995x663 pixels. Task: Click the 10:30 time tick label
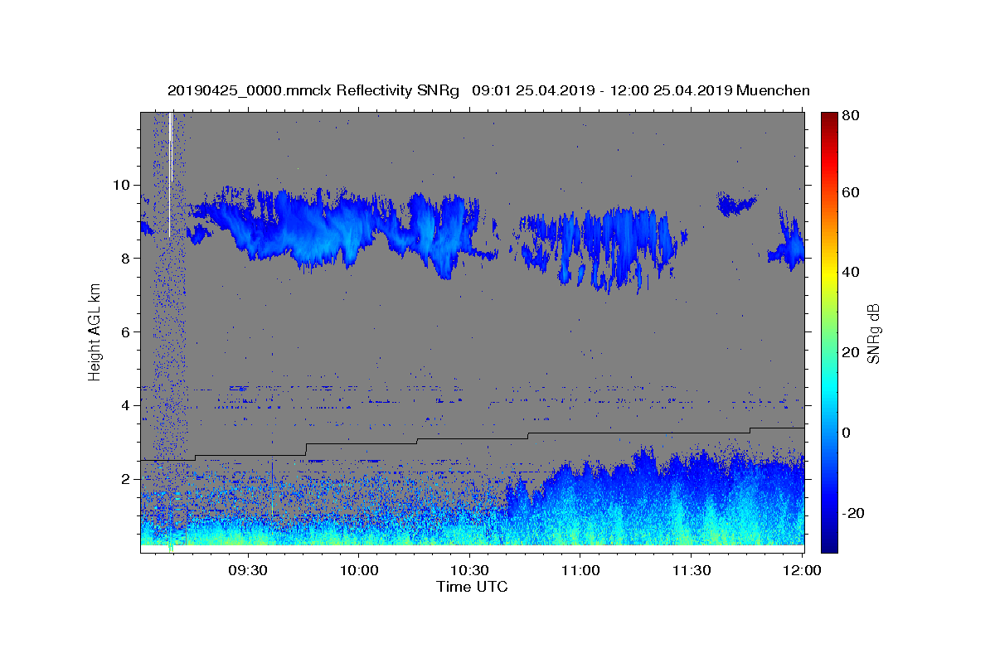469,571
